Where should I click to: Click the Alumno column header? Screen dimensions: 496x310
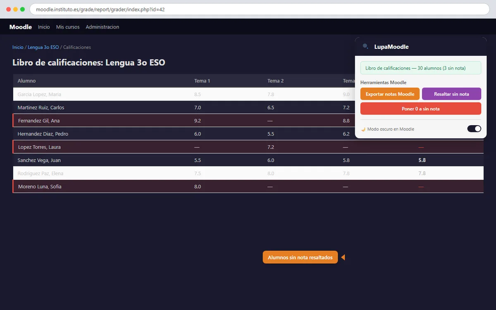click(x=26, y=81)
